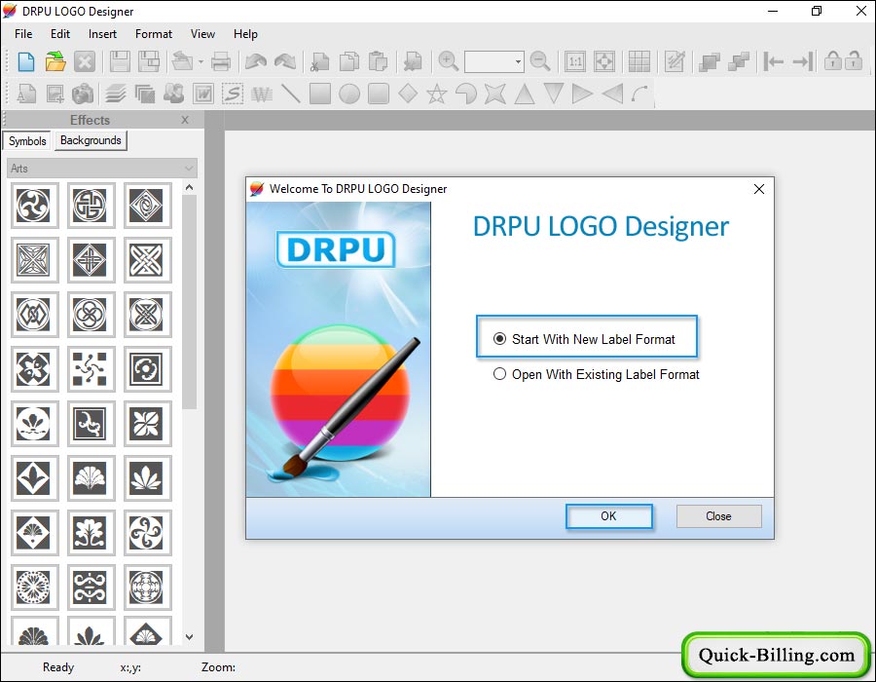Close the Effects panel

(185, 120)
